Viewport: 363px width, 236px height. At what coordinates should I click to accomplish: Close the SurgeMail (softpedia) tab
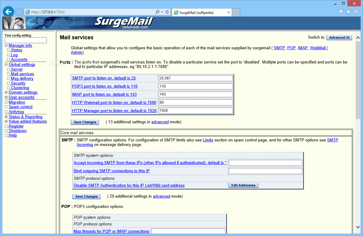pyautogui.click(x=229, y=12)
